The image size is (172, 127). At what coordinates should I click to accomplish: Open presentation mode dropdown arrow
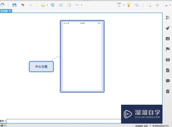click(x=123, y=5)
